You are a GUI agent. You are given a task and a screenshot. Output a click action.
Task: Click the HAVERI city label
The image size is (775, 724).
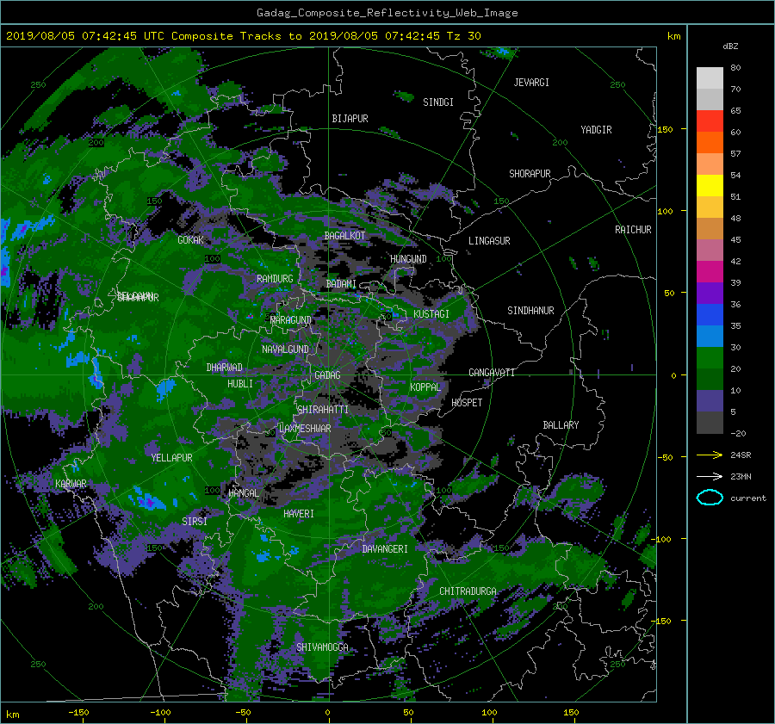[x=299, y=514]
